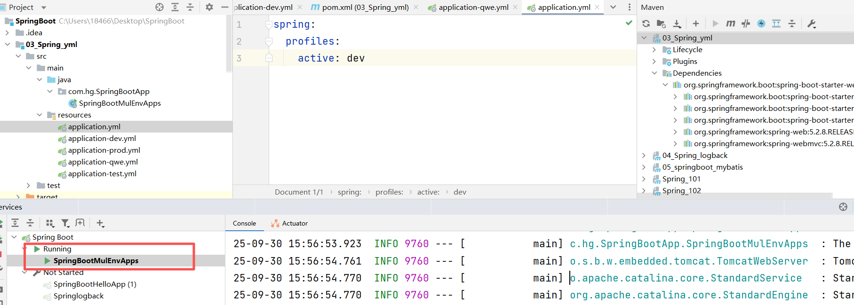Image resolution: width=854 pixels, height=305 pixels.
Task: Collapse Dependencies node in Maven
Action: pos(654,73)
